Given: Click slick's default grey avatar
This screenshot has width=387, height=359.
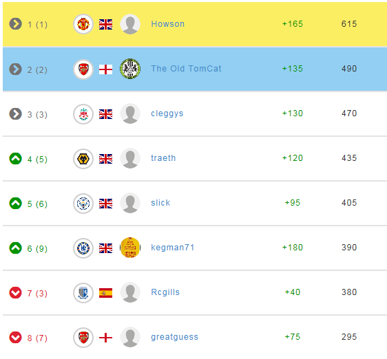Looking at the screenshot, I should click(x=130, y=203).
